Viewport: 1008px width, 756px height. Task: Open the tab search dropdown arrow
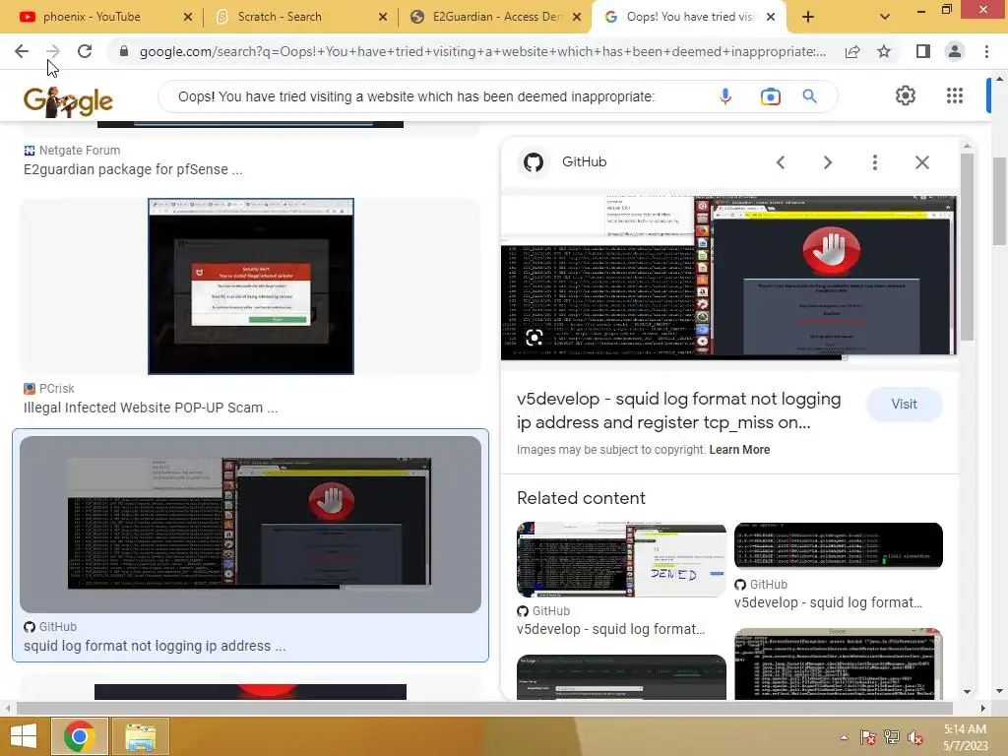coord(885,17)
